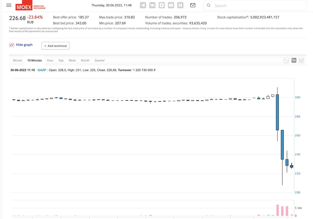Click the Odnoklassniki social icon
Screen dimensions: 313x219
coord(162,5)
